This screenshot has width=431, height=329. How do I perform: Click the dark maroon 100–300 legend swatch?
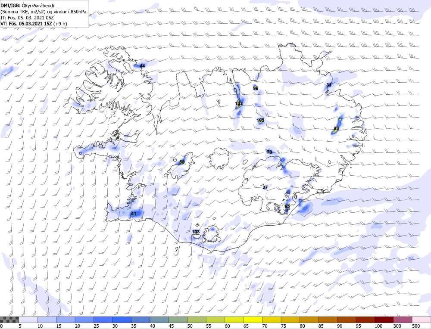pos(384,320)
